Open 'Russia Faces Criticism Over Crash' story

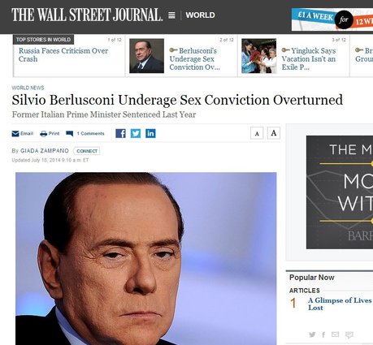click(63, 54)
